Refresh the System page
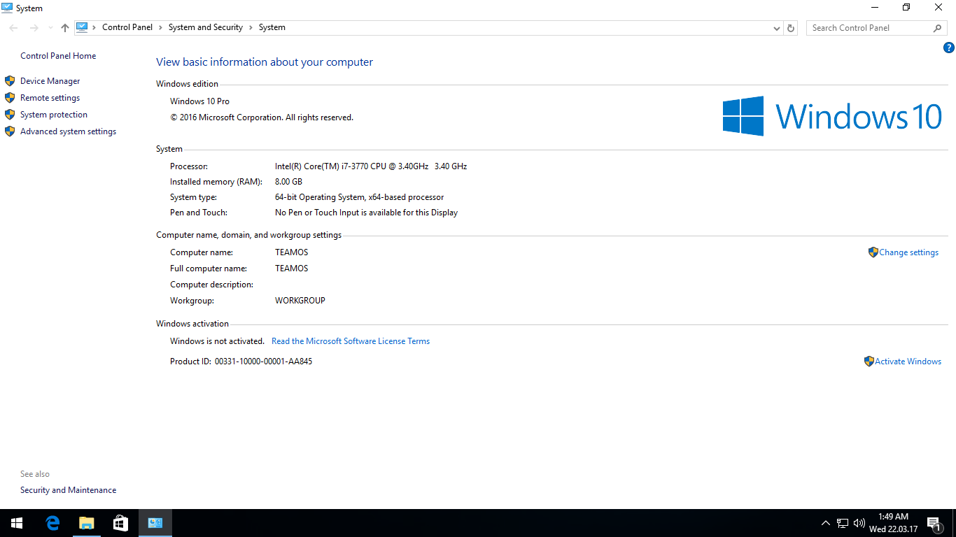 (x=791, y=28)
